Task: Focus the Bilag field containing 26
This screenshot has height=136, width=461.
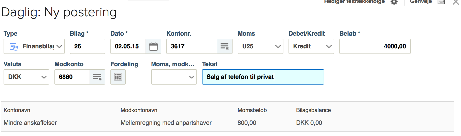Action: 87,46
